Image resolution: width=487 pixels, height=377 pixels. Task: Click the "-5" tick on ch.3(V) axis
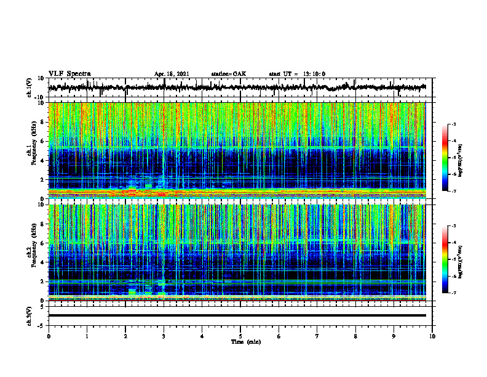42,326
